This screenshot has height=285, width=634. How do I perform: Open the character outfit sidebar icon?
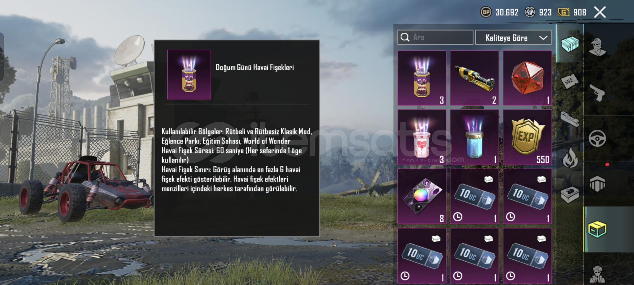coord(598,47)
